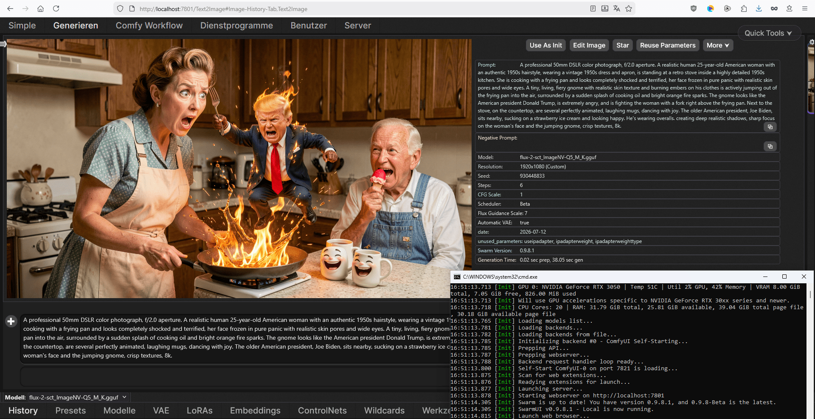Toggle reader view icon in address bar

[593, 8]
